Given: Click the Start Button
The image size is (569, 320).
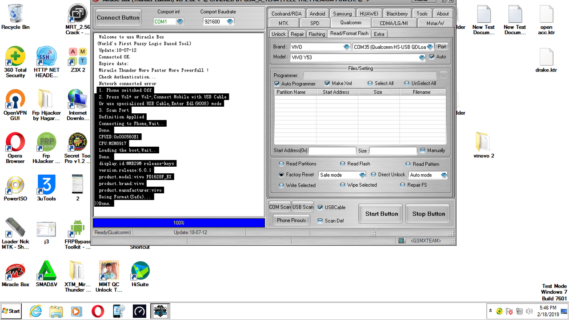Looking at the screenshot, I should 381,214.
